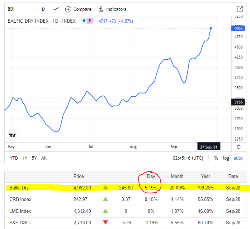Sort table by Month column header
Viewport: 250px width, 229px height.
tap(177, 176)
